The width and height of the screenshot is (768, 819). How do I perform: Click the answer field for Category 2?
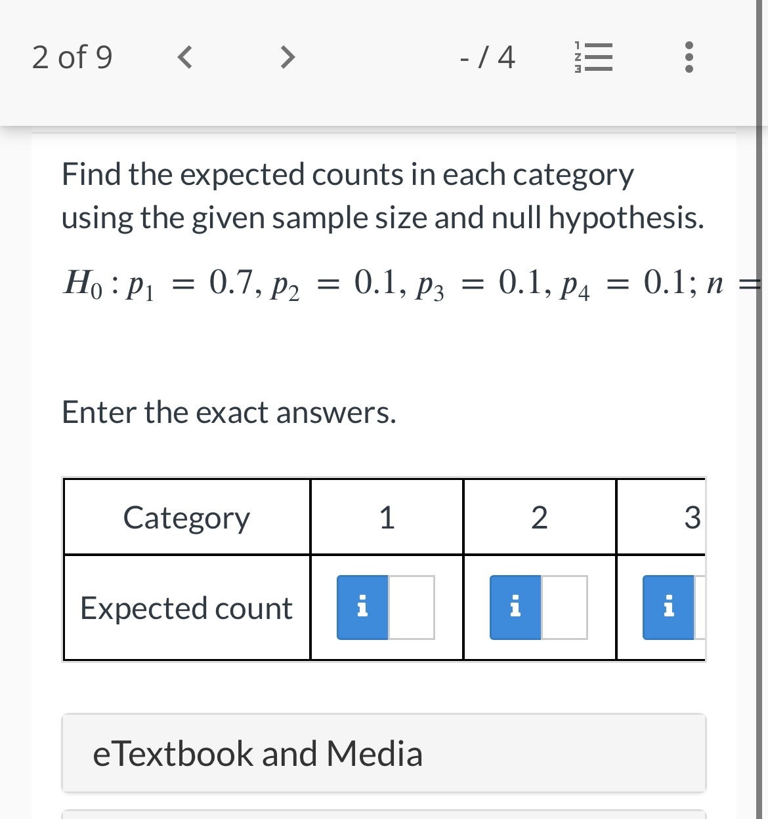(563, 608)
